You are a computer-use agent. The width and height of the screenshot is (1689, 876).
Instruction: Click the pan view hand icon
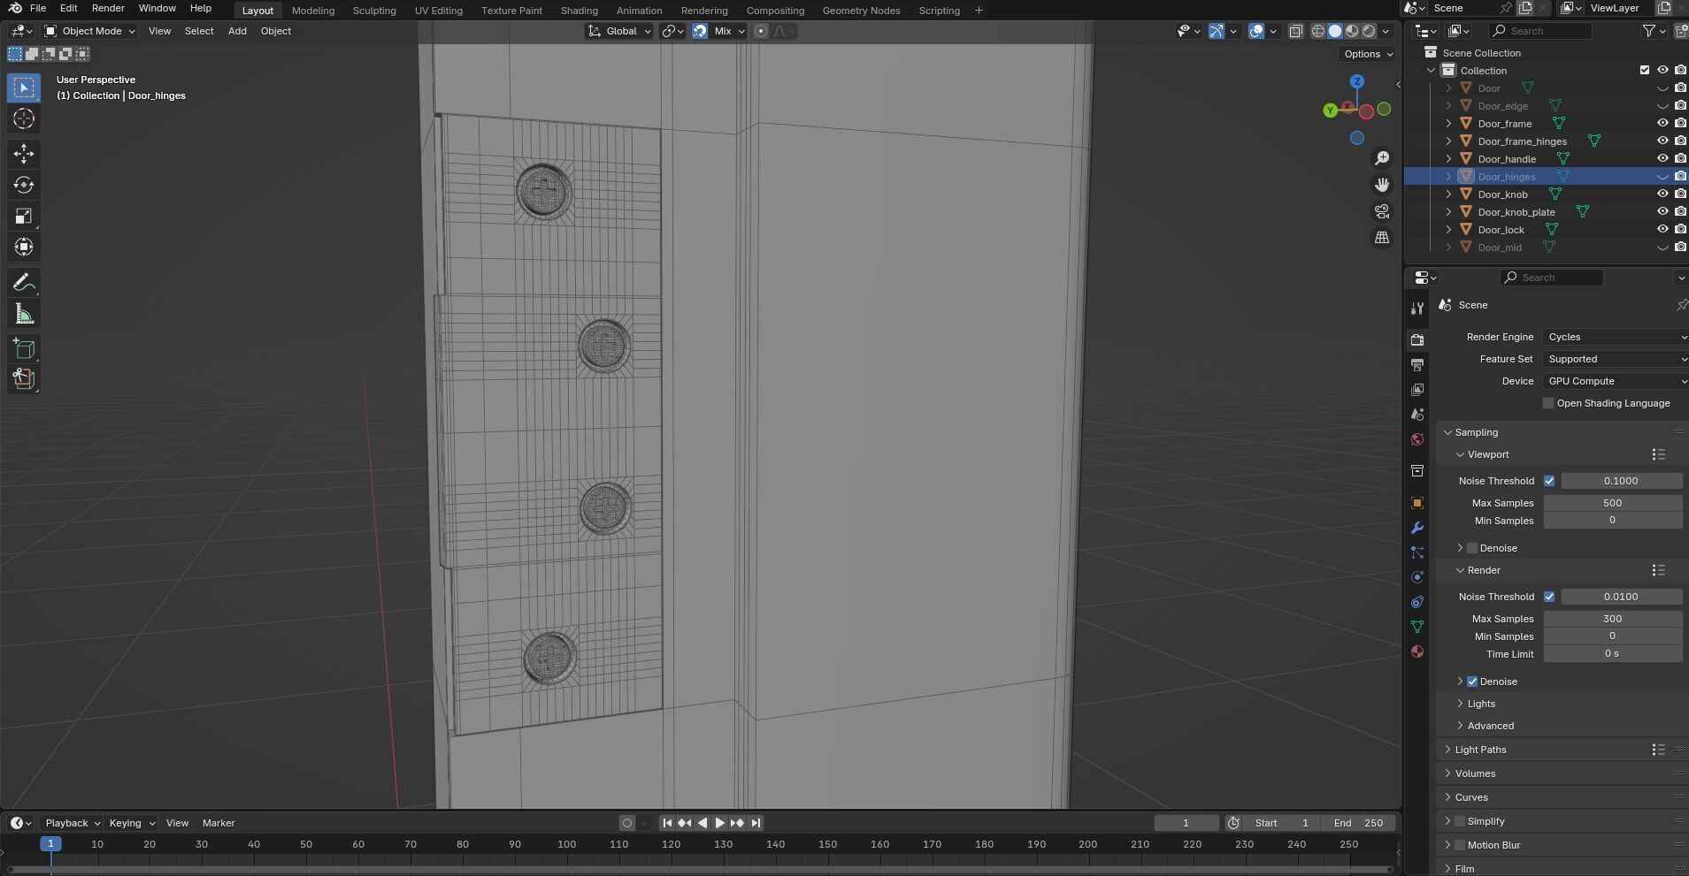(1382, 185)
